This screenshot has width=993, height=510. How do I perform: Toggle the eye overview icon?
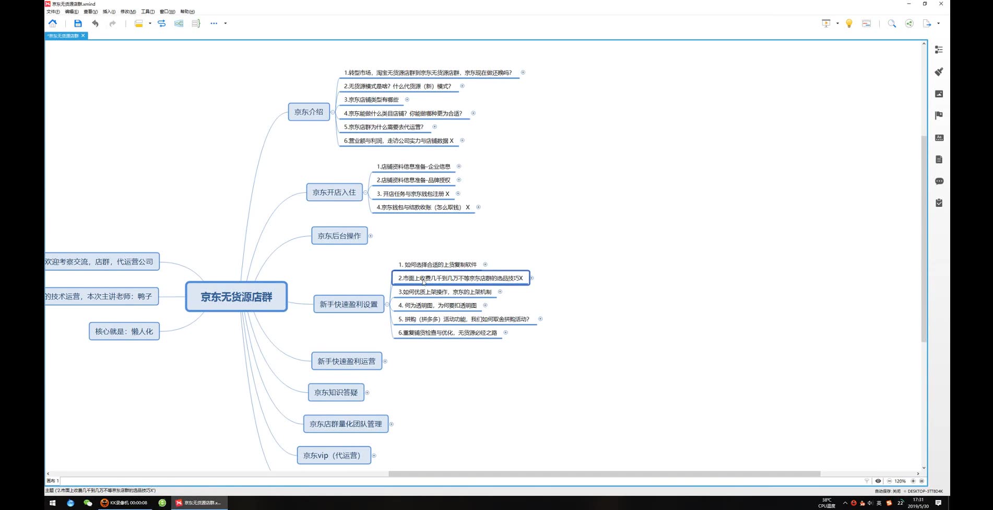pyautogui.click(x=878, y=481)
